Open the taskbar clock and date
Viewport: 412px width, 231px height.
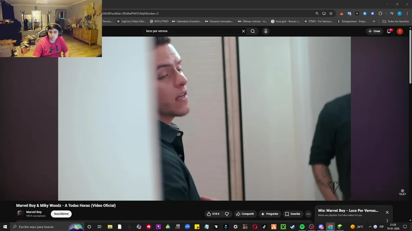click(393, 227)
